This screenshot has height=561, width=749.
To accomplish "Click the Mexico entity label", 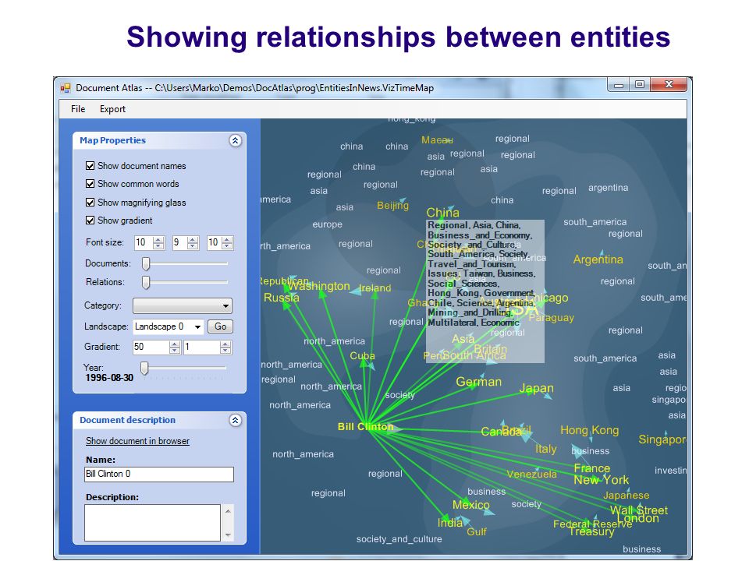I will [x=471, y=505].
